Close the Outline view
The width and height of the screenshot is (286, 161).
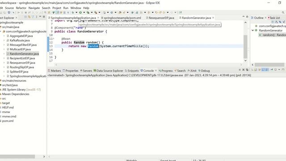pyautogui.click(x=265, y=18)
